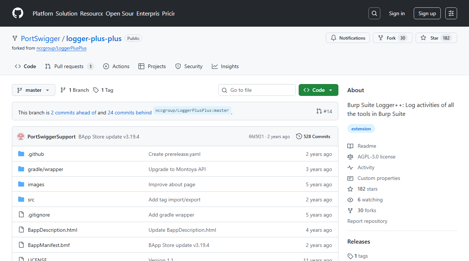469x261 pixels.
Task: Open the Platform menu in header
Action: (x=43, y=13)
